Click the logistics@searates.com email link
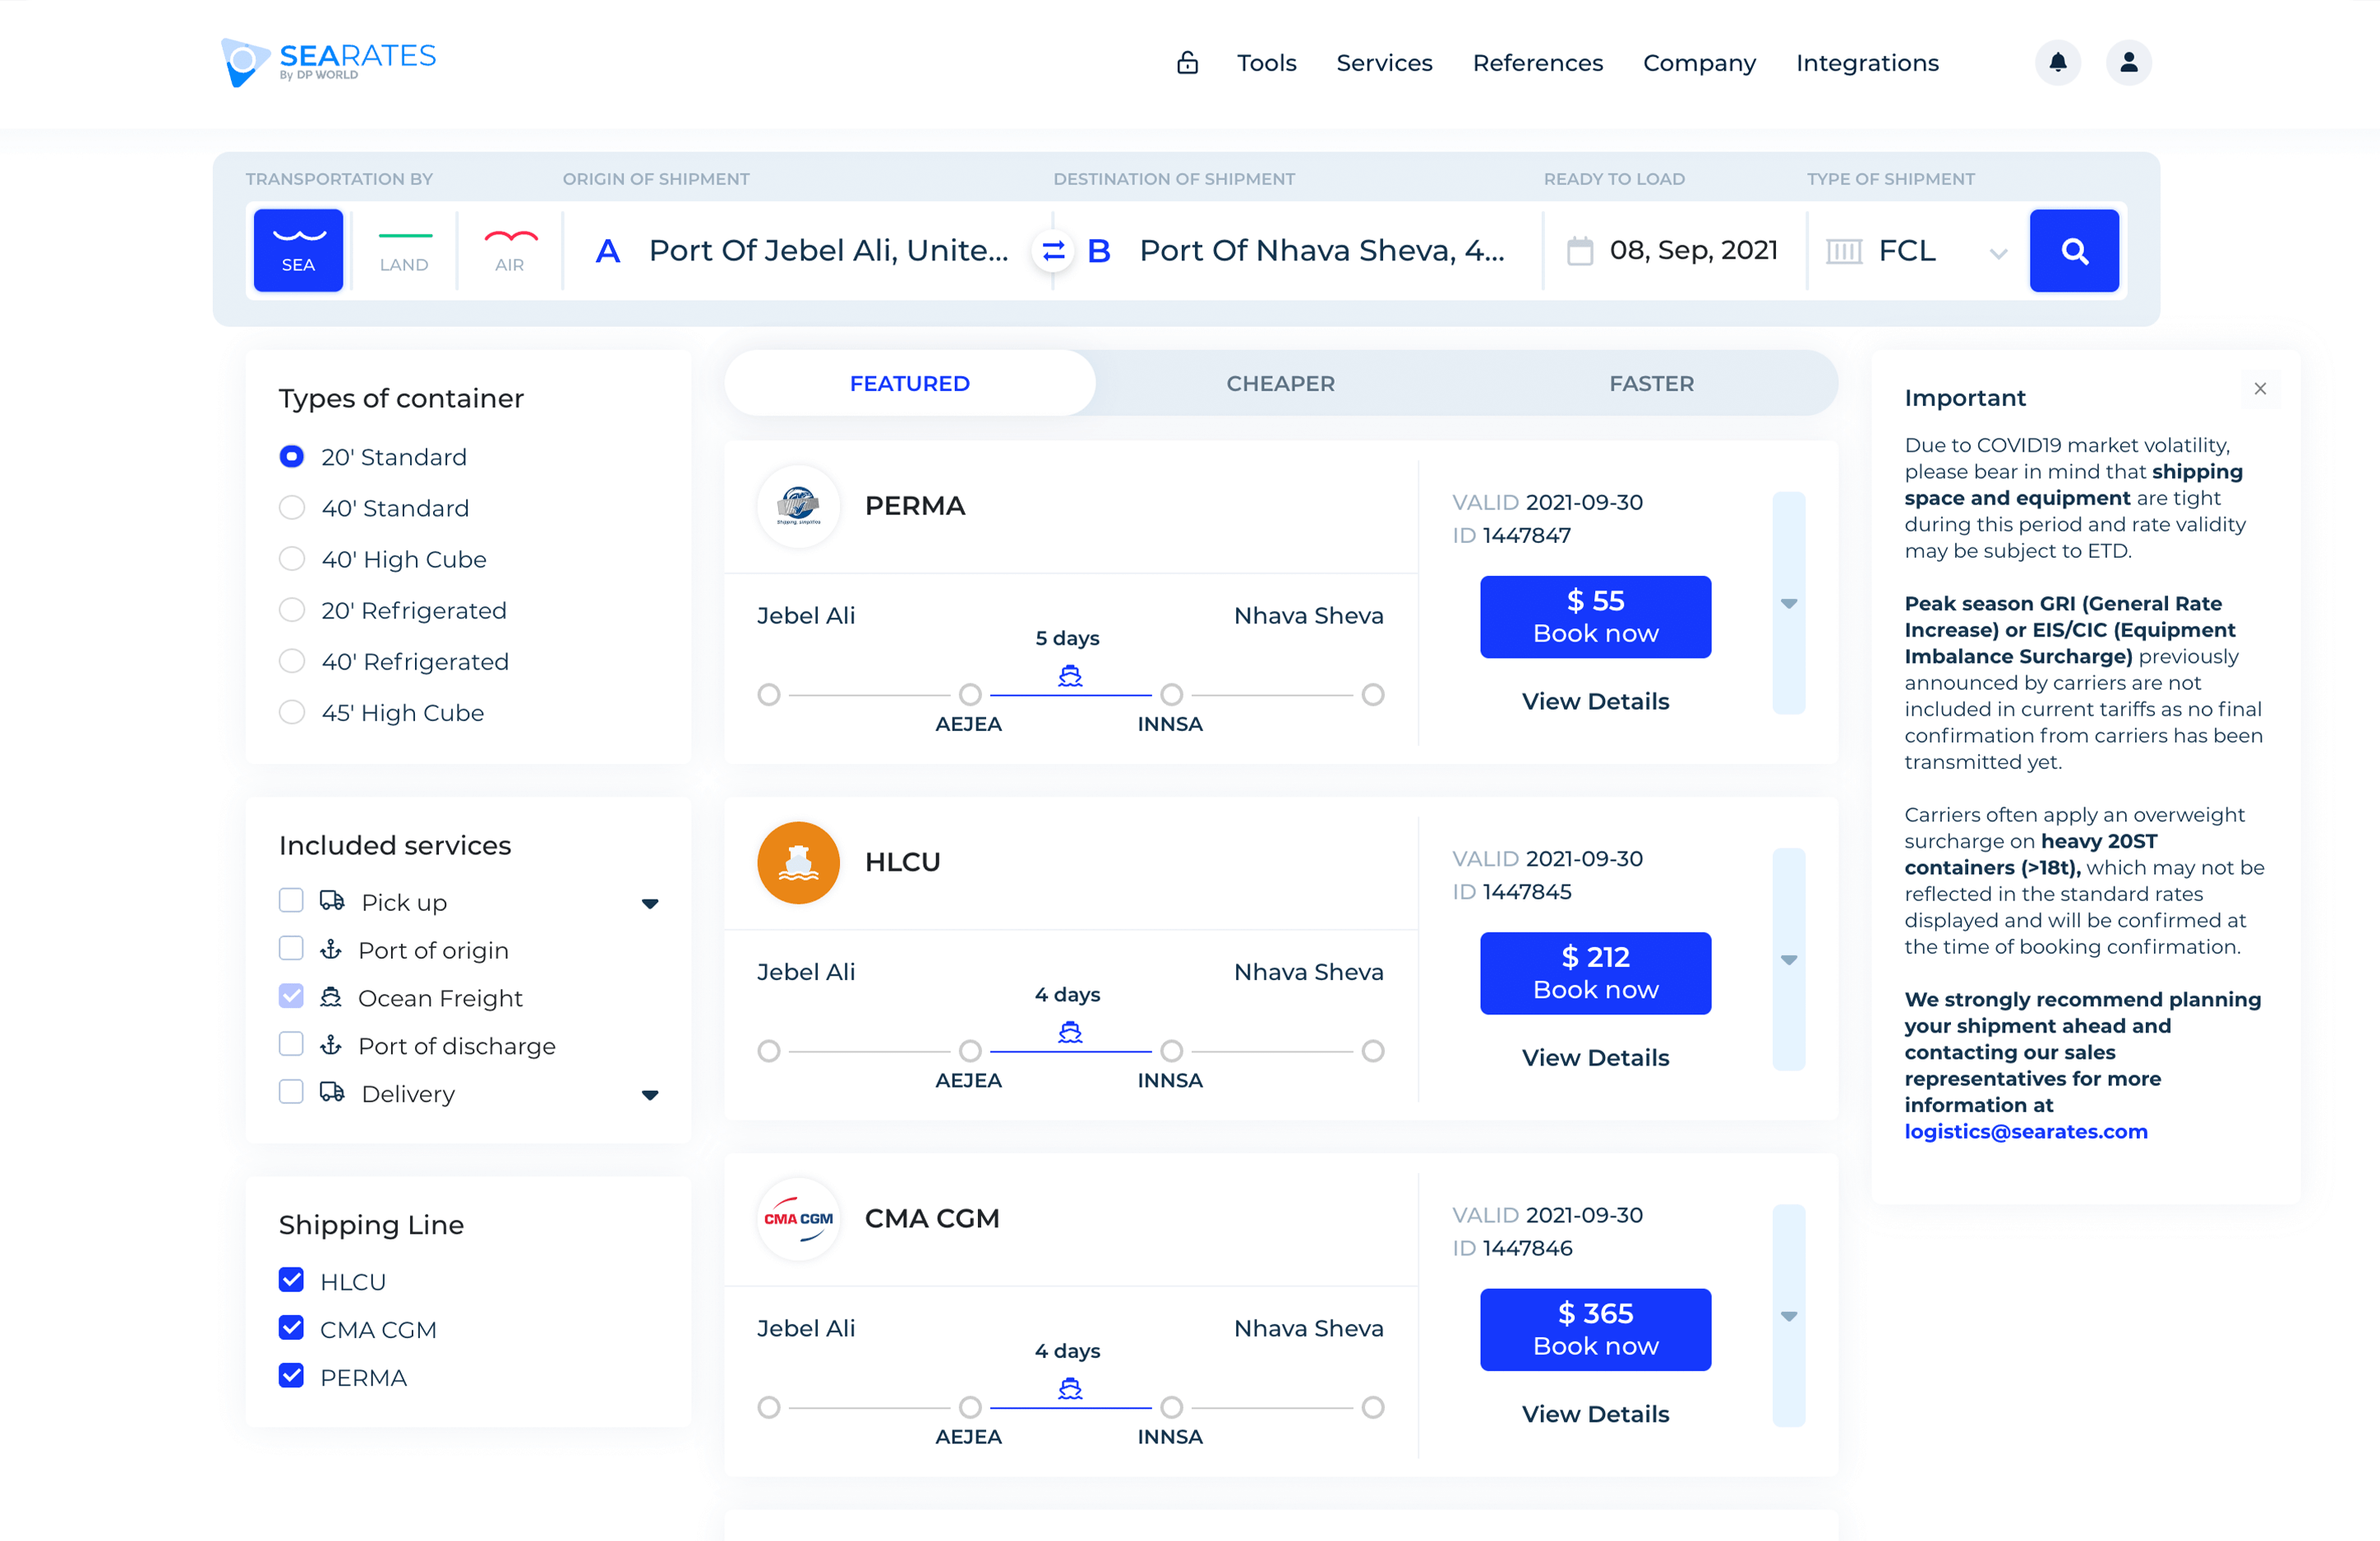2380x1541 pixels. click(x=2025, y=1131)
